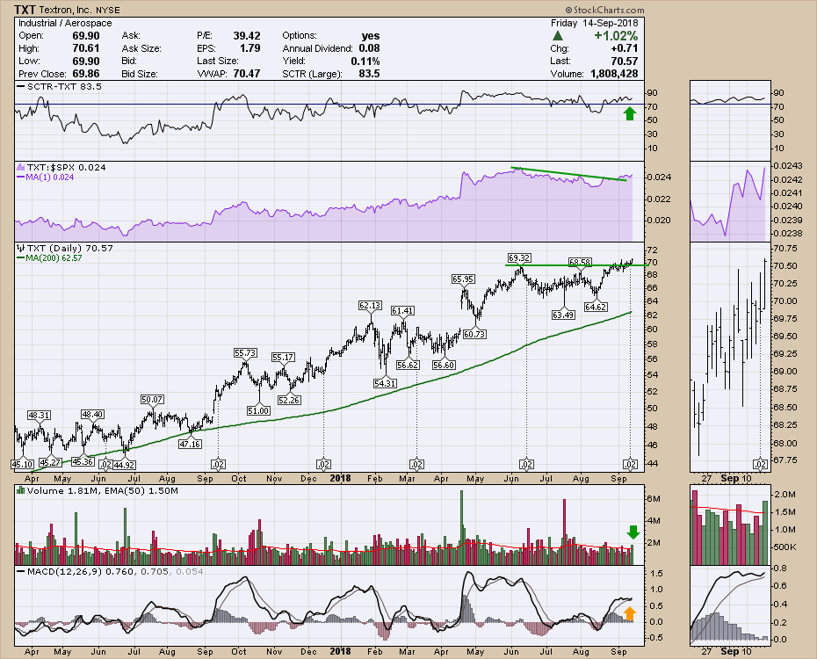Click the Options value yes
Viewport: 817px width, 659px height.
371,35
